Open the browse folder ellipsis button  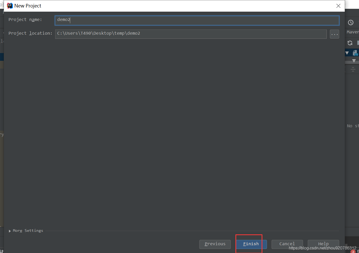334,34
